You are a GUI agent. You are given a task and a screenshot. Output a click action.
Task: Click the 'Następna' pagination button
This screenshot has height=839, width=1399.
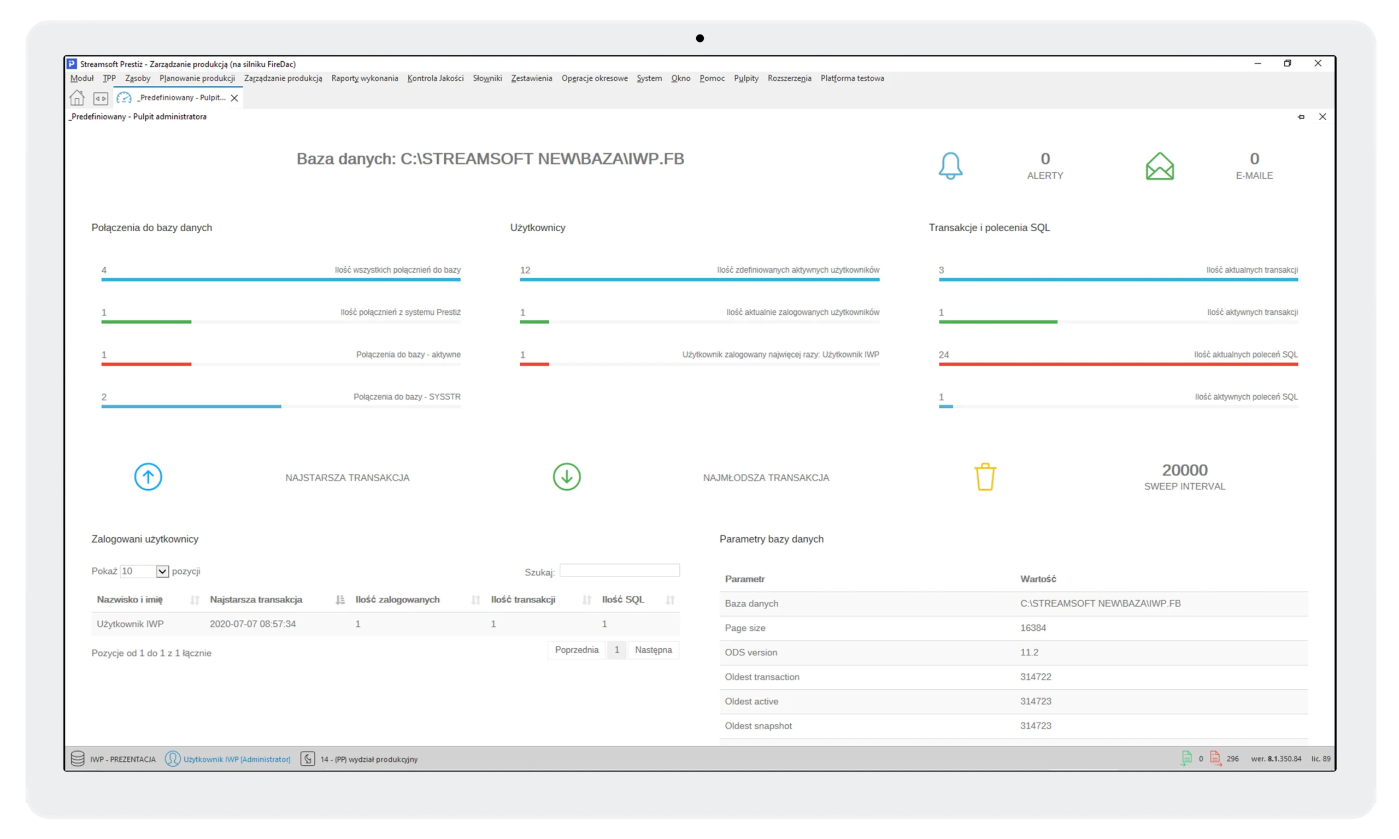click(x=653, y=649)
